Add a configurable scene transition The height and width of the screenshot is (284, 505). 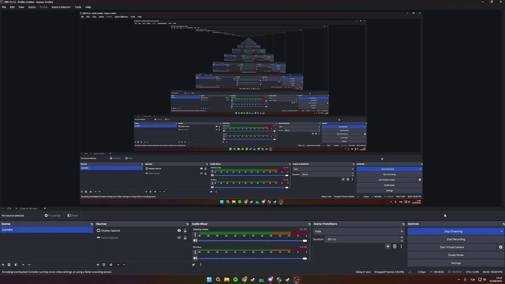[x=388, y=247]
